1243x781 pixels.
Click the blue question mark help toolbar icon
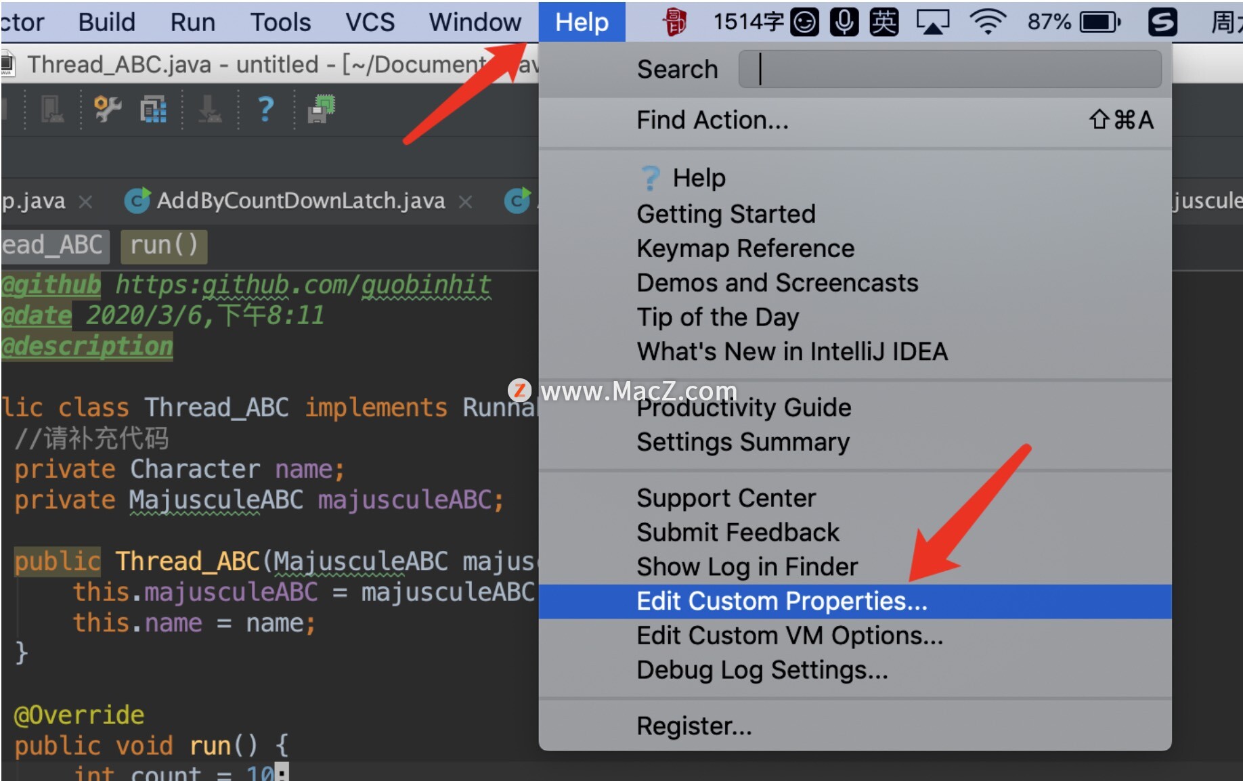[266, 109]
